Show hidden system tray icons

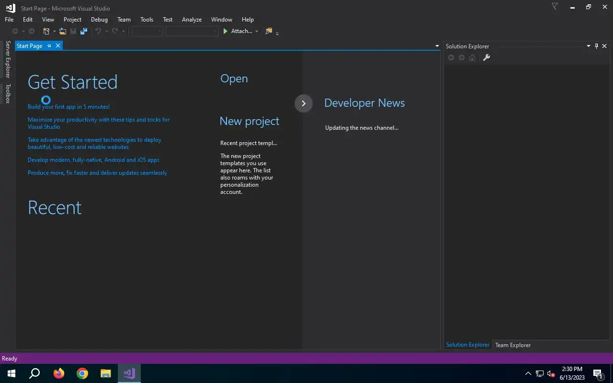tap(528, 373)
